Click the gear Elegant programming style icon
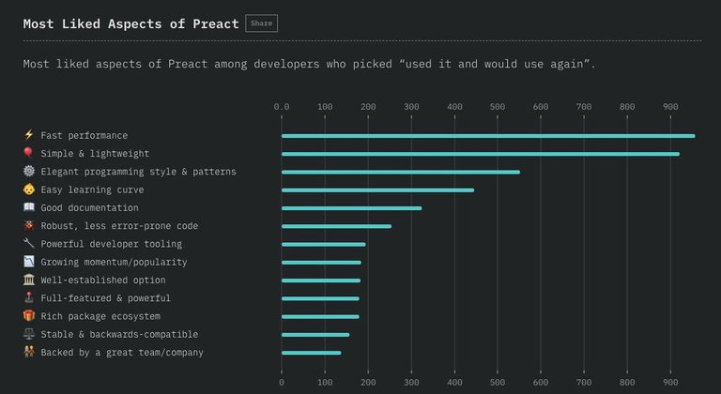This screenshot has width=721, height=394. 29,172
